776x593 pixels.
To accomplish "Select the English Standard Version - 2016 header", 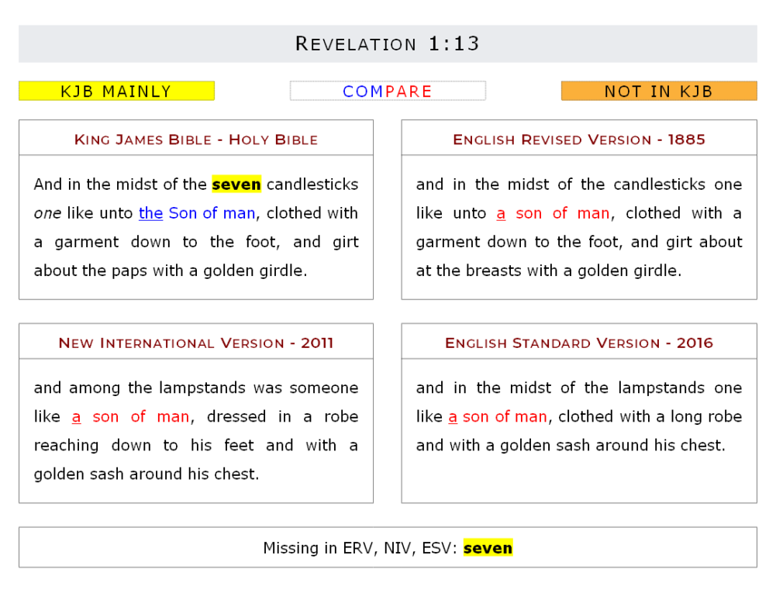I will click(579, 343).
